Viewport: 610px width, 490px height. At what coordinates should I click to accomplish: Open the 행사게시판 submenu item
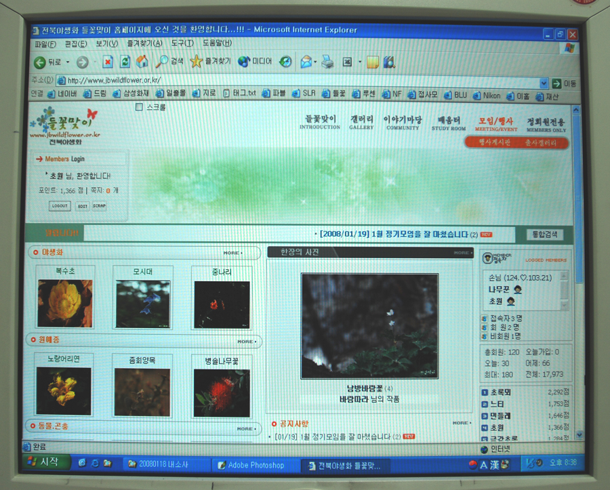495,142
